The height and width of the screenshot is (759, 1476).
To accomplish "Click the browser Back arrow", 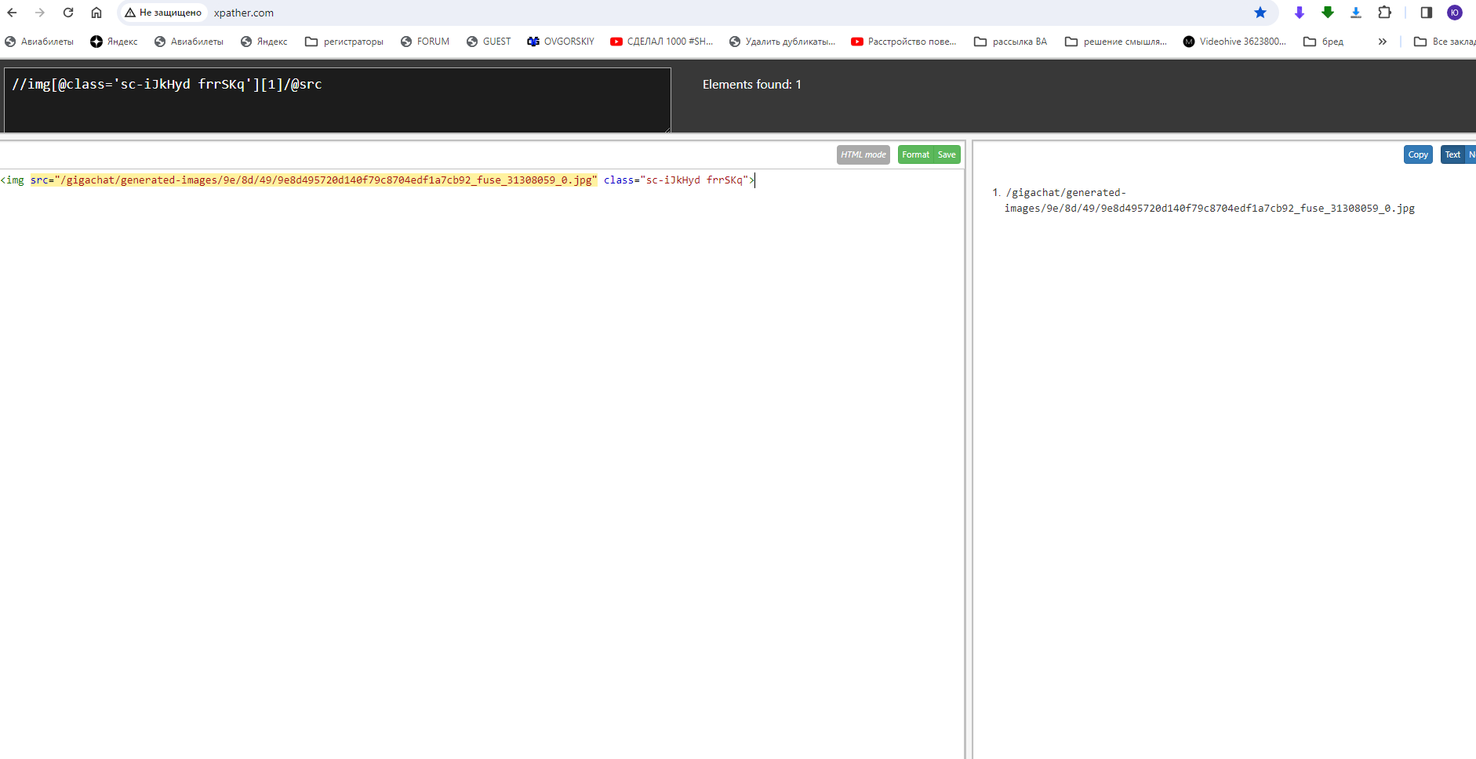I will point(12,13).
